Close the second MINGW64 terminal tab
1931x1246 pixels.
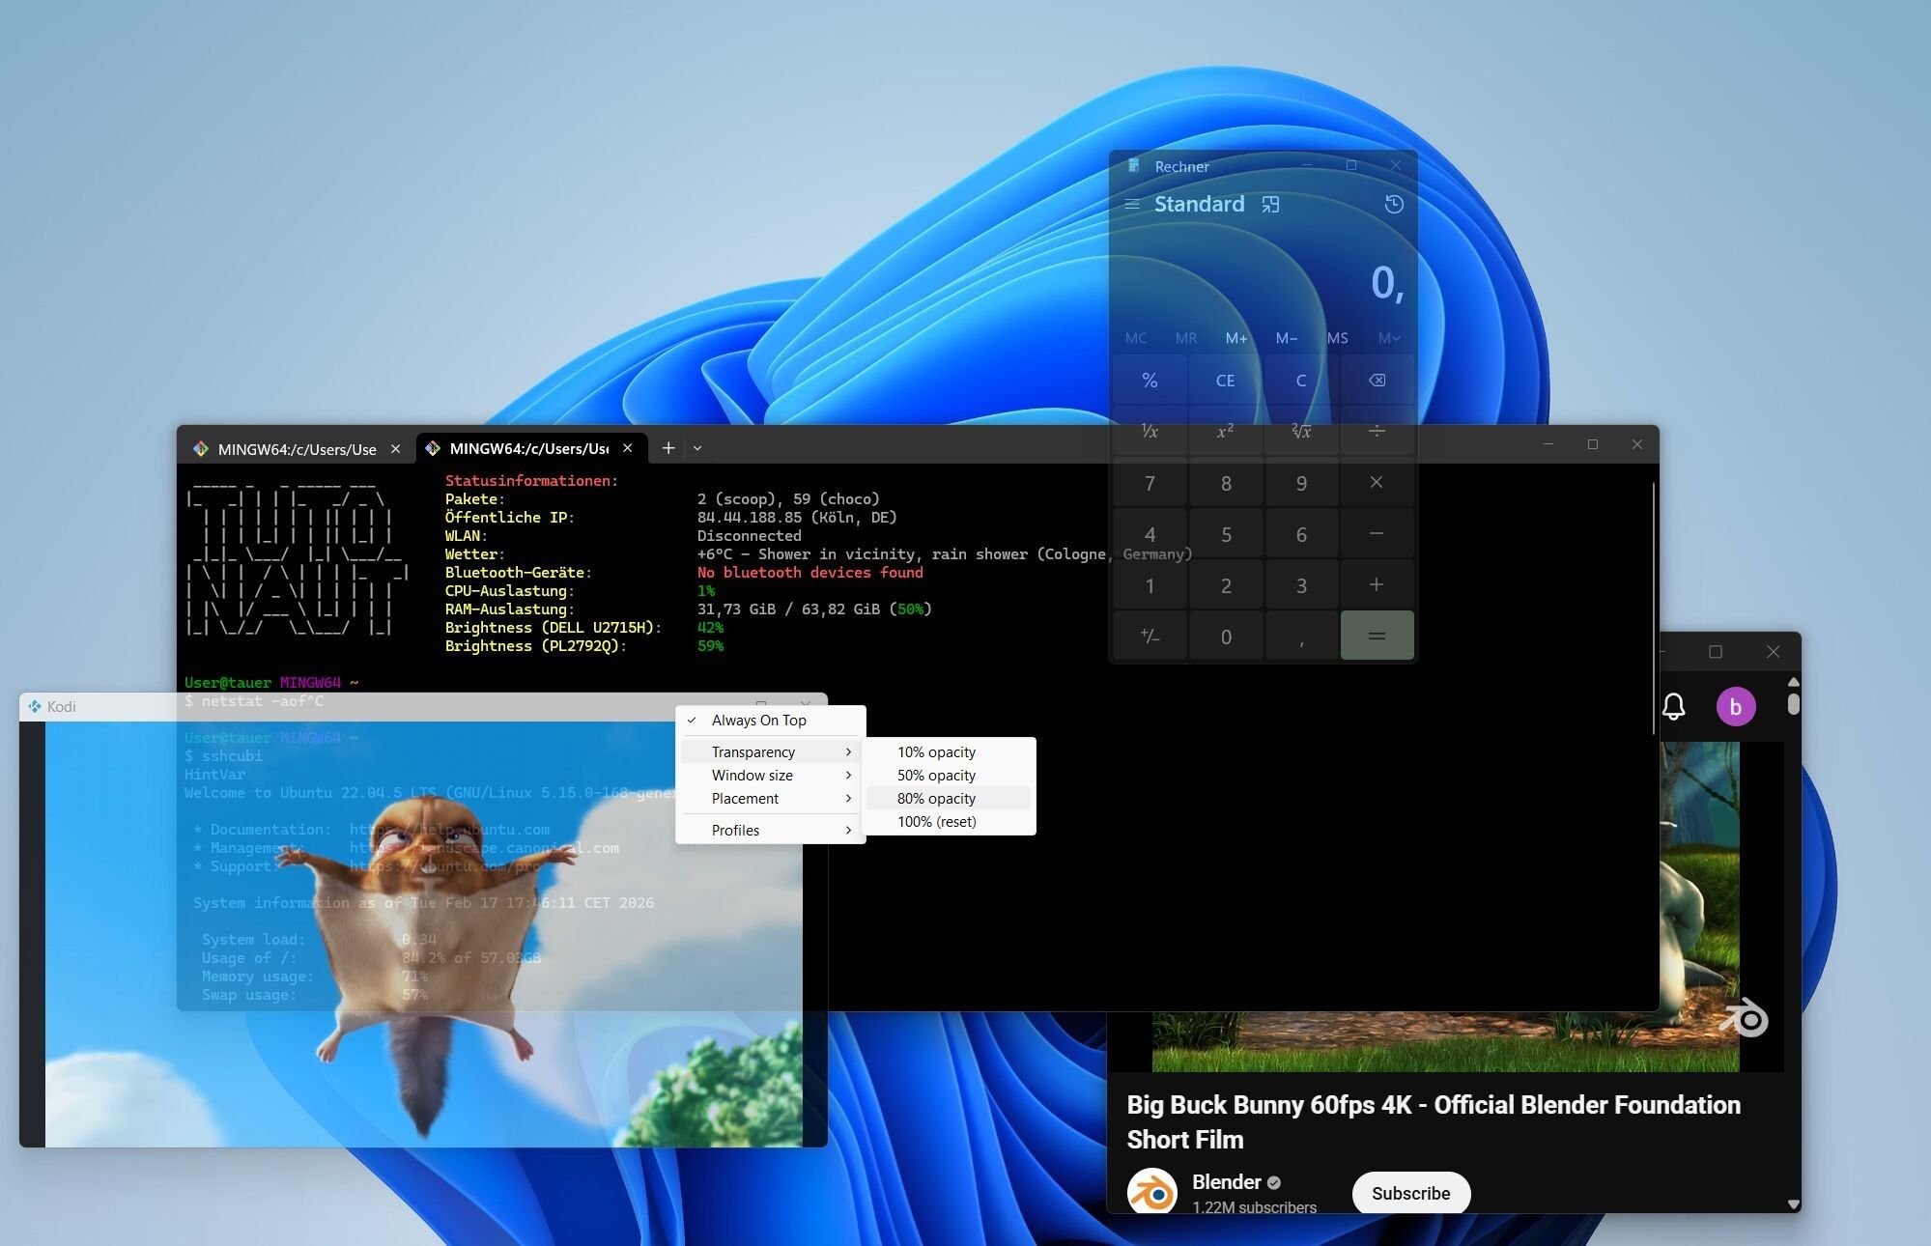click(x=628, y=448)
